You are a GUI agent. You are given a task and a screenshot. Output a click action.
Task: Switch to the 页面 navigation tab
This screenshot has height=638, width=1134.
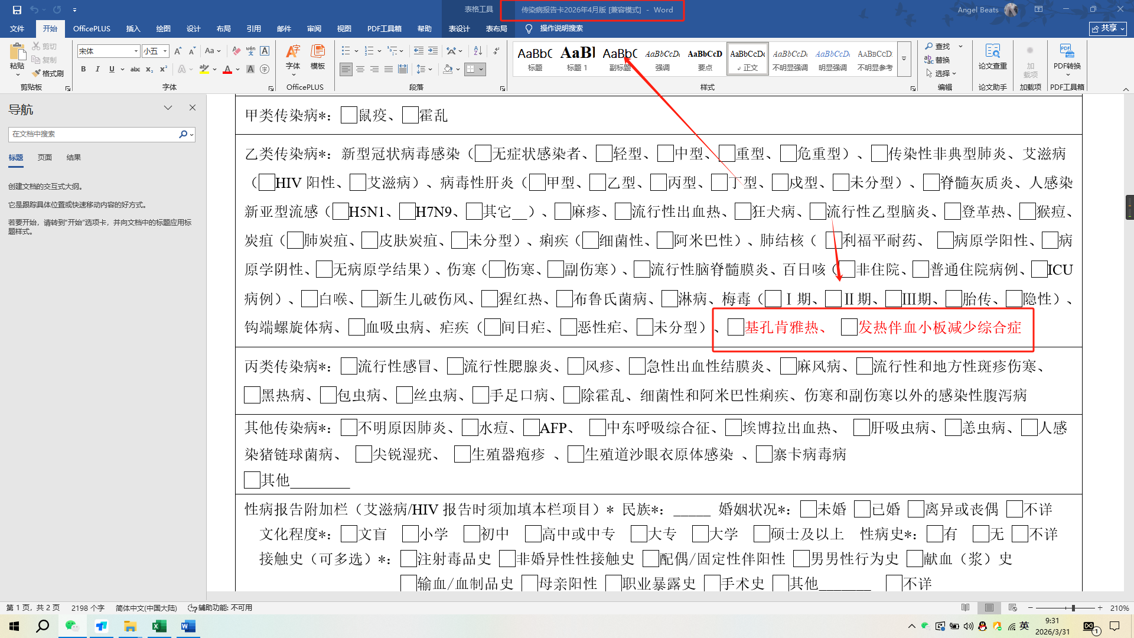click(x=45, y=158)
